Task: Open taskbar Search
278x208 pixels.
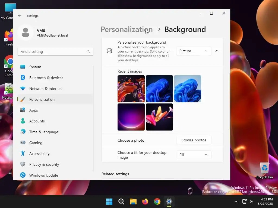Action: point(121,201)
